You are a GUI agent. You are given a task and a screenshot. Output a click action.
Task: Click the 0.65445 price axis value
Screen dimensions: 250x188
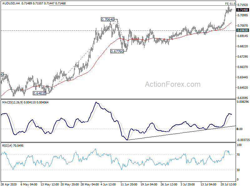pyautogui.click(x=243, y=77)
